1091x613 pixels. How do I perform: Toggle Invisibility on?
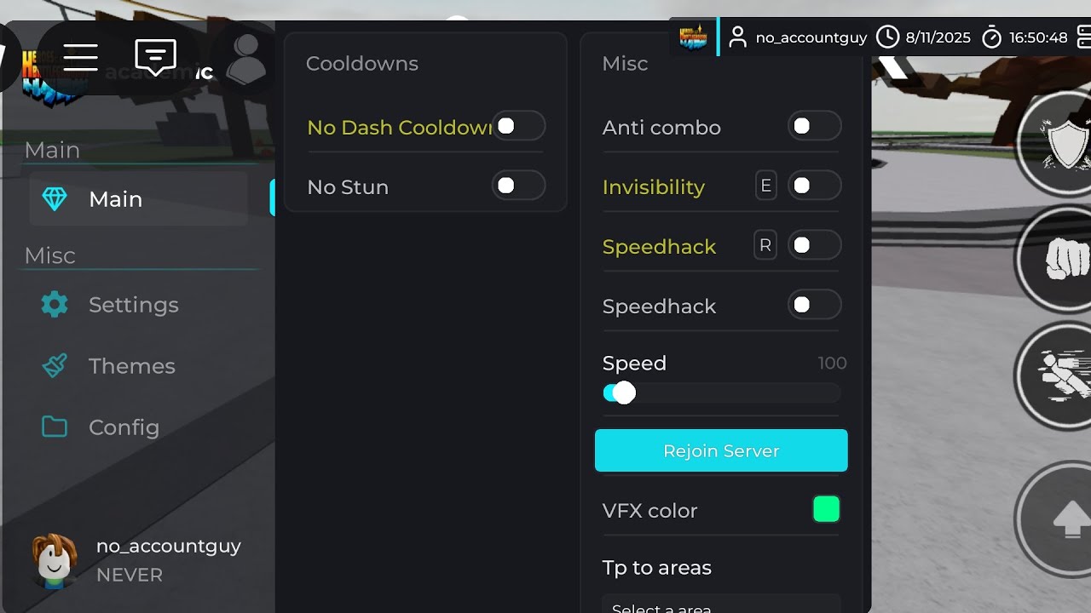tap(814, 186)
